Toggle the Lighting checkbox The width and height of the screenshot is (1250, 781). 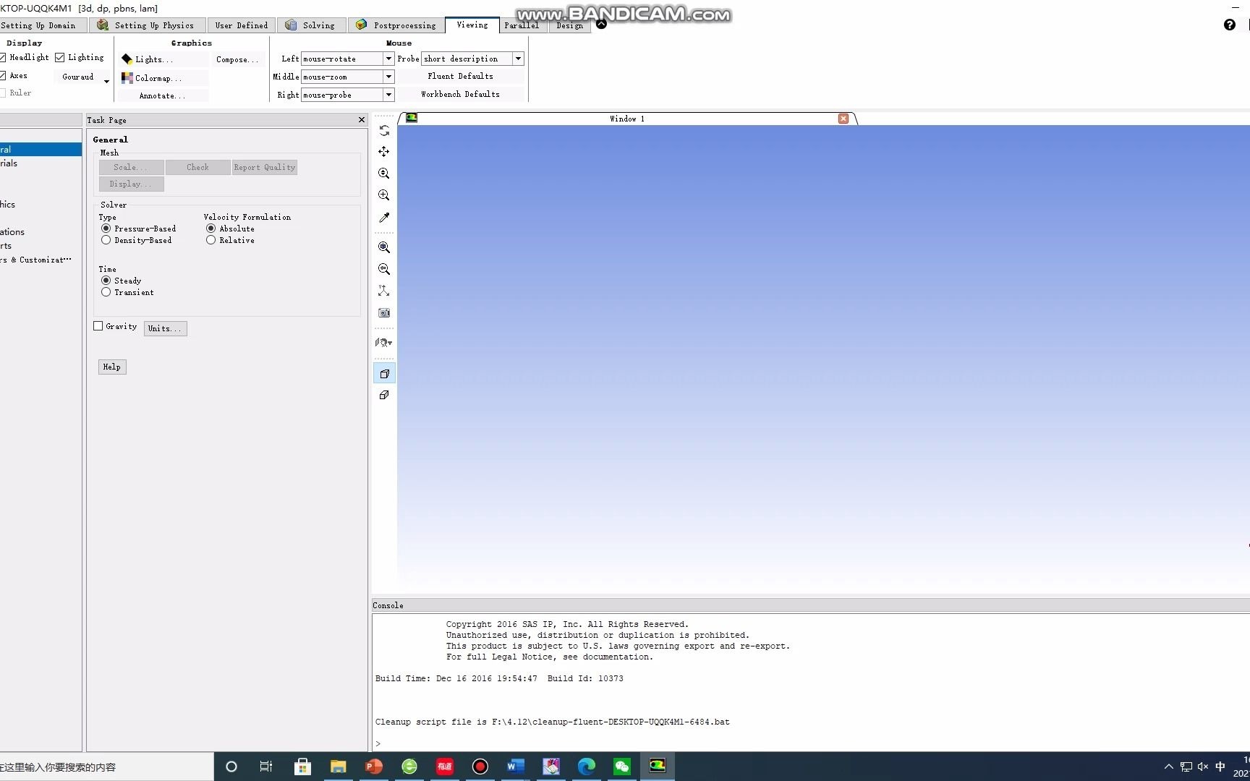point(60,57)
